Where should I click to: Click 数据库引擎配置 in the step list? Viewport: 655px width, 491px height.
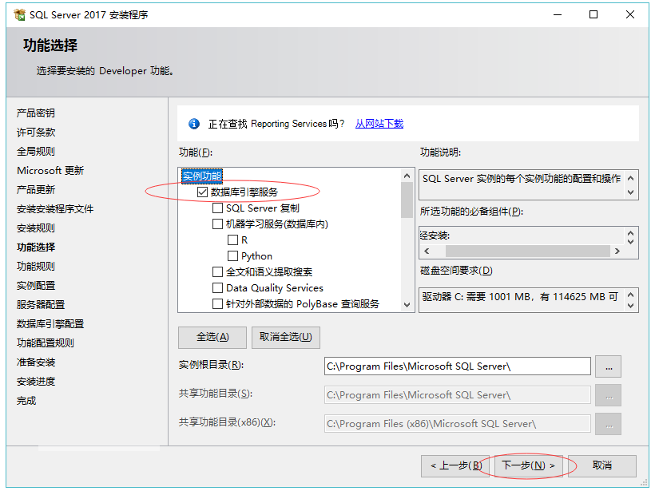(50, 324)
